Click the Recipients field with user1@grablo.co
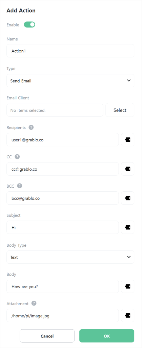This screenshot has height=348, width=142. (63, 140)
